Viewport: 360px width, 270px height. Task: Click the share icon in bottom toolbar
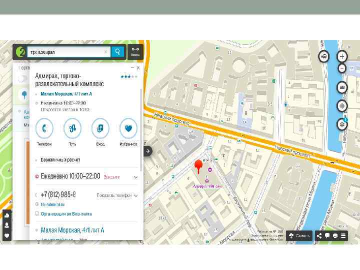tap(319, 235)
